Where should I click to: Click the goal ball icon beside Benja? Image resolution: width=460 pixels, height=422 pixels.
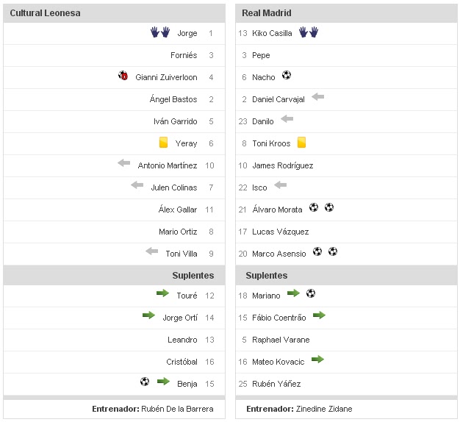145,382
